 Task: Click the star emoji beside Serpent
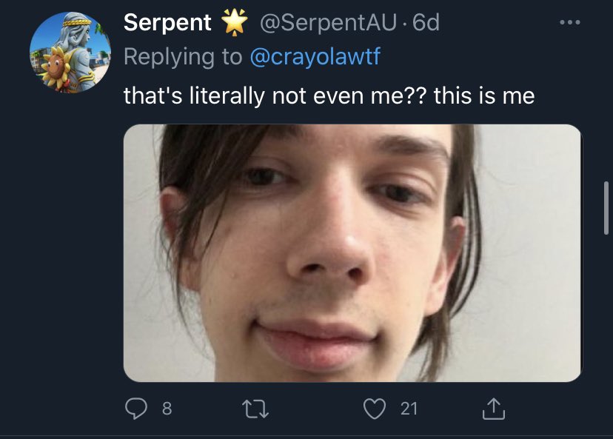click(235, 24)
